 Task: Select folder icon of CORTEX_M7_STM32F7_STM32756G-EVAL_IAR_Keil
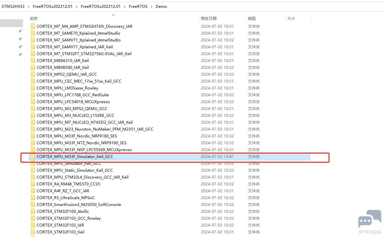(x=33, y=54)
